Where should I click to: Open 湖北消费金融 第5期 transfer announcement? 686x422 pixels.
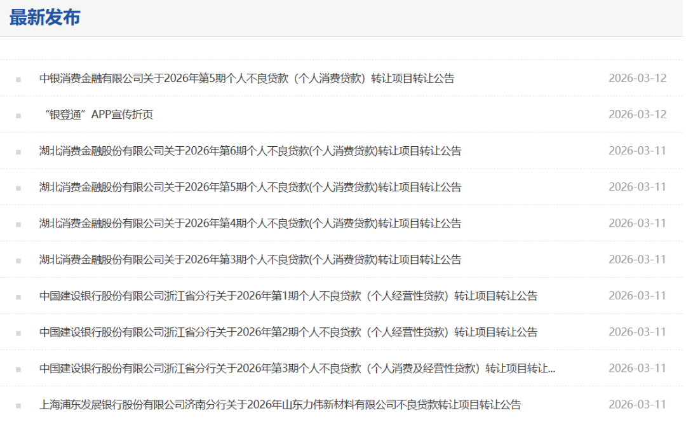[250, 187]
